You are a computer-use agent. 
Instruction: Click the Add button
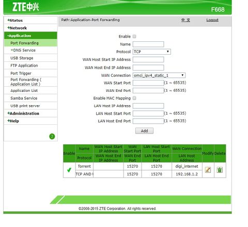[144, 131]
